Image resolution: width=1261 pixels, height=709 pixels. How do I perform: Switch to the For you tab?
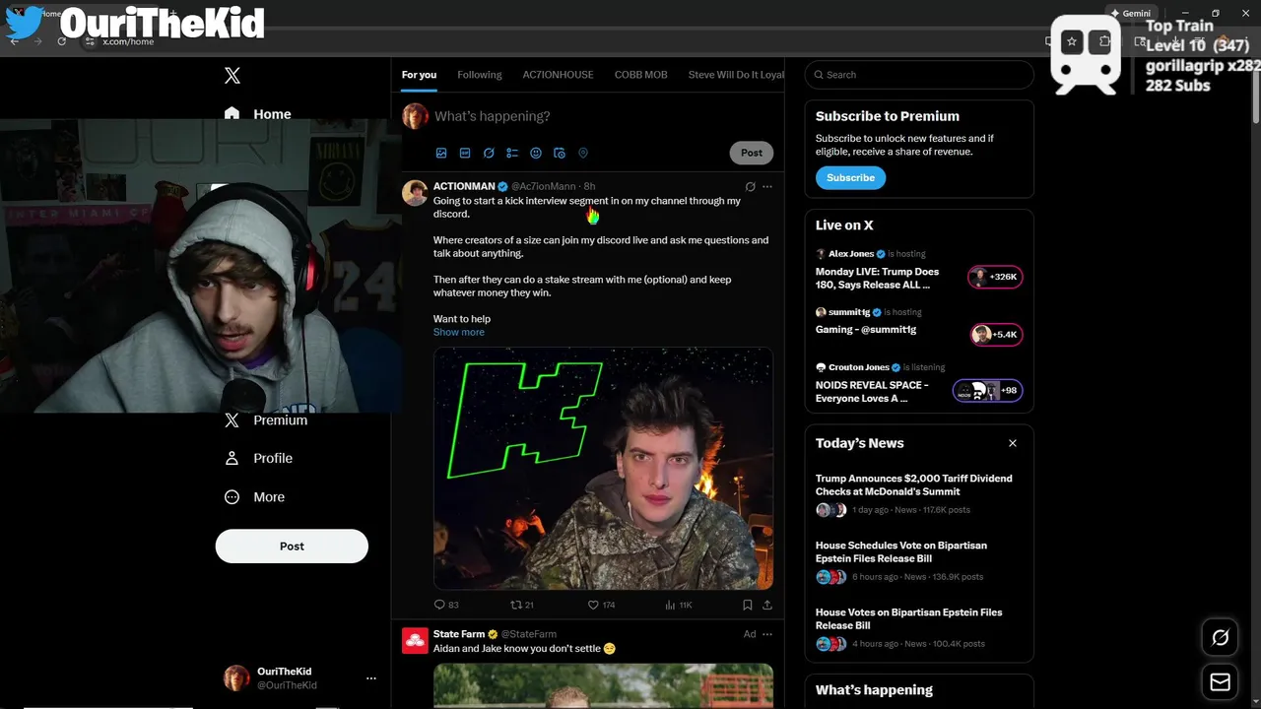click(419, 75)
